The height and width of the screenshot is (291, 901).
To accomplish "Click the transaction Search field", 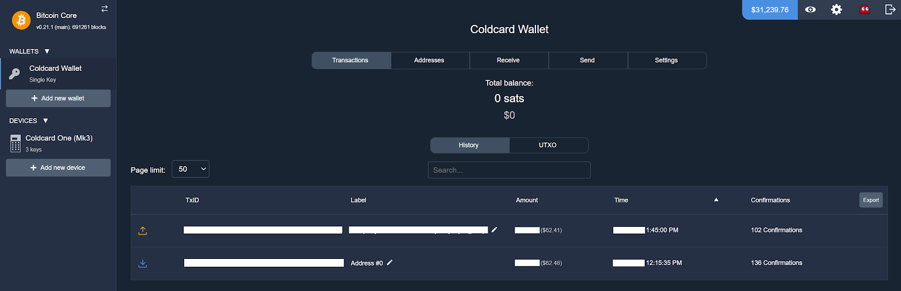I will click(509, 170).
